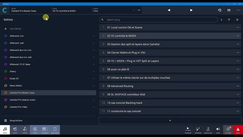This screenshot has height=137, width=243.
Task: Open song 05 YC / MODX / Plug In VST
Action: (x=170, y=61)
